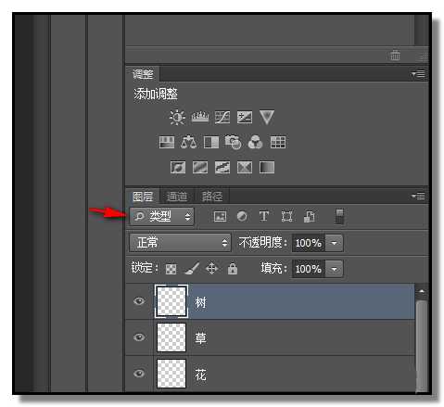Image resolution: width=444 pixels, height=407 pixels.
Task: Open the 类型 filter type dropdown
Action: [162, 216]
